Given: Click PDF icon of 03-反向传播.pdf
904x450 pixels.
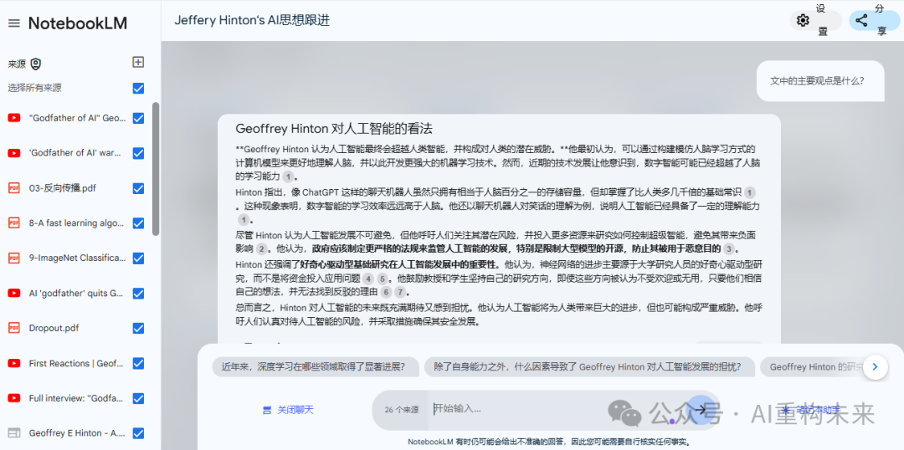Looking at the screenshot, I should (x=14, y=188).
